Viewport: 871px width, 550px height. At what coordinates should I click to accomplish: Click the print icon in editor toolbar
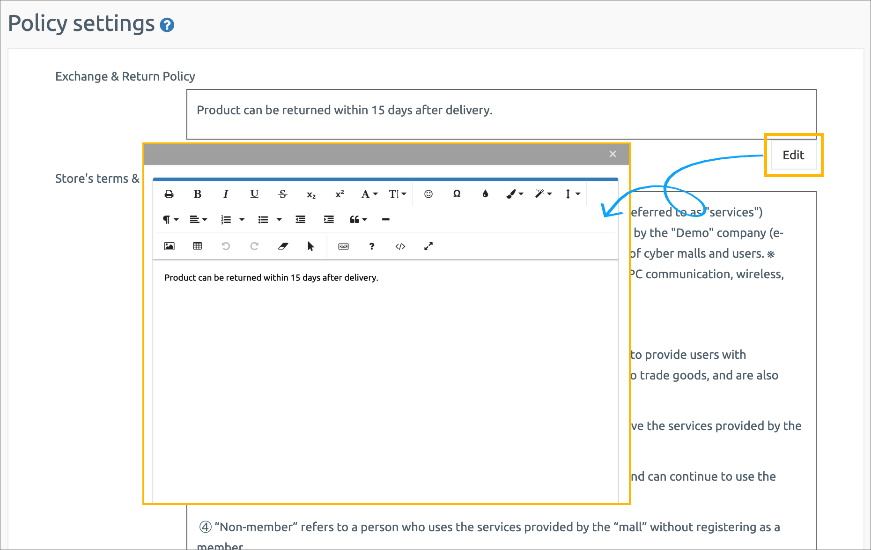(x=169, y=194)
